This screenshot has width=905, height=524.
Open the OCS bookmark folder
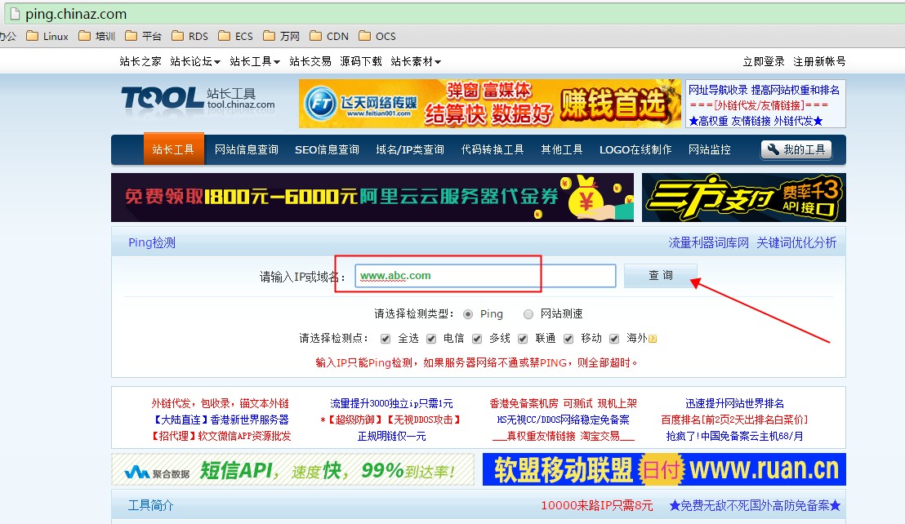tap(377, 36)
